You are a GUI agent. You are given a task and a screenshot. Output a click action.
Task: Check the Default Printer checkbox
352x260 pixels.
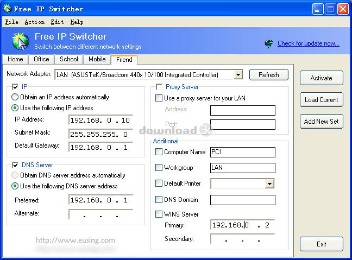pos(159,183)
